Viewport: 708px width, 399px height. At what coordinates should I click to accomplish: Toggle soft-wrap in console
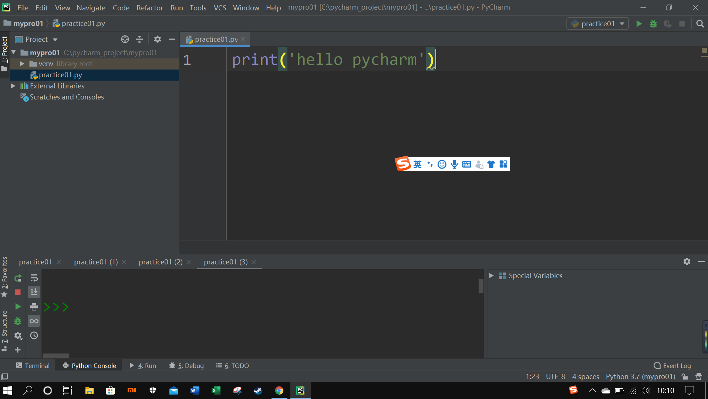(x=34, y=278)
